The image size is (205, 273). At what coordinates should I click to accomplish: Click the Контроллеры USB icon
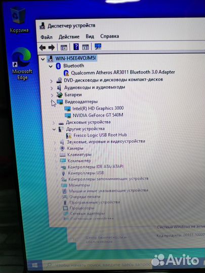(63, 173)
